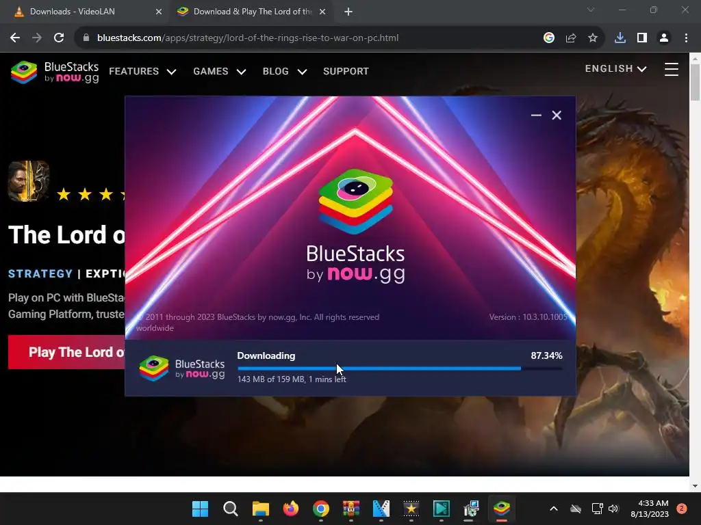This screenshot has width=701, height=525.
Task: Click the 87.34% download percentage
Action: 546,355
